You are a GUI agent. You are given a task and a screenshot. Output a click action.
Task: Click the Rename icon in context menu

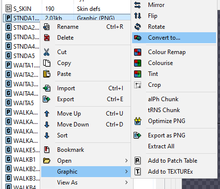coord(47,27)
